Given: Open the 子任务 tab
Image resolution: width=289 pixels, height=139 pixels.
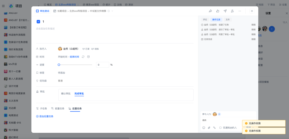Looking at the screenshot, I should 42,109.
